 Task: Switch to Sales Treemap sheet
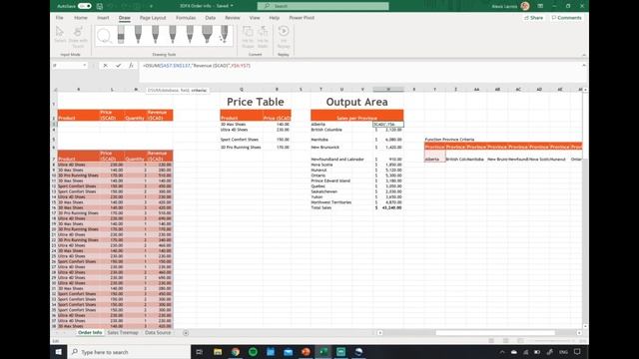123,333
